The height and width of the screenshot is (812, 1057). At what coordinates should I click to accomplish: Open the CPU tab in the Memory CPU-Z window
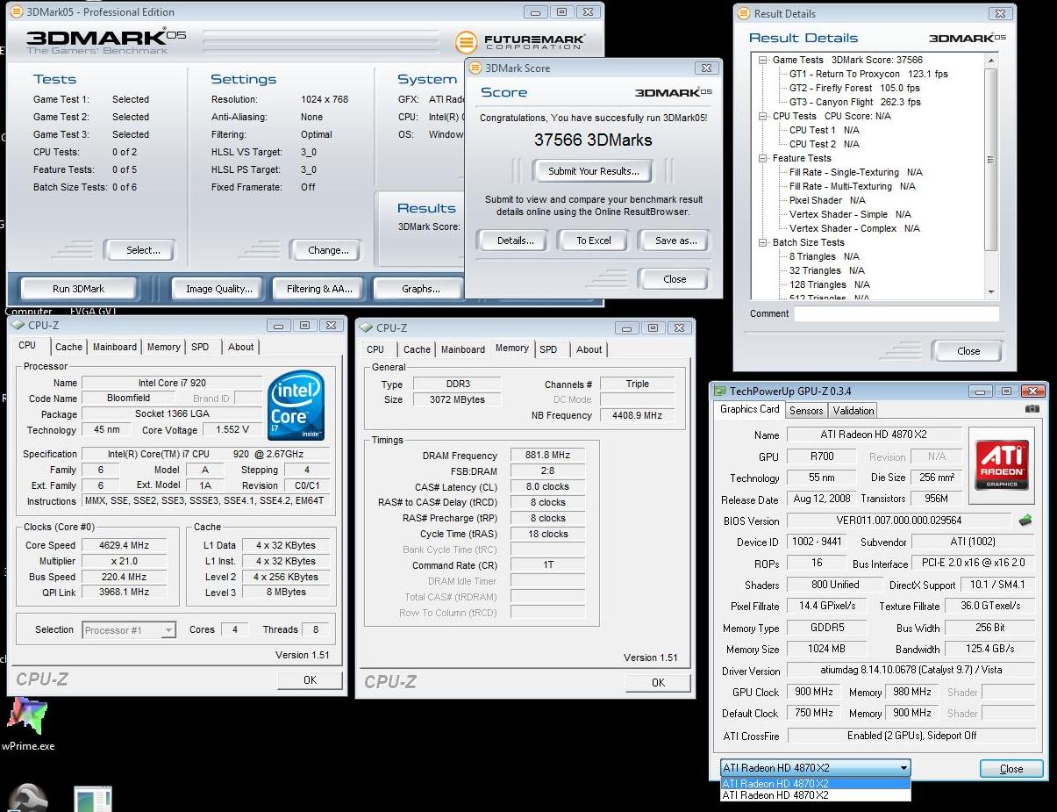tap(375, 349)
